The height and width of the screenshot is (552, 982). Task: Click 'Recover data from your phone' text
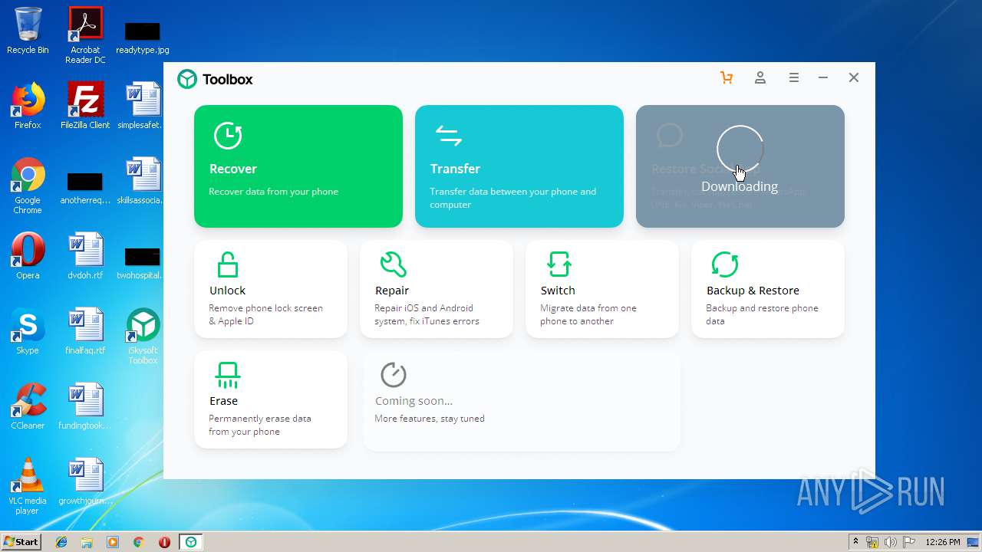273,192
